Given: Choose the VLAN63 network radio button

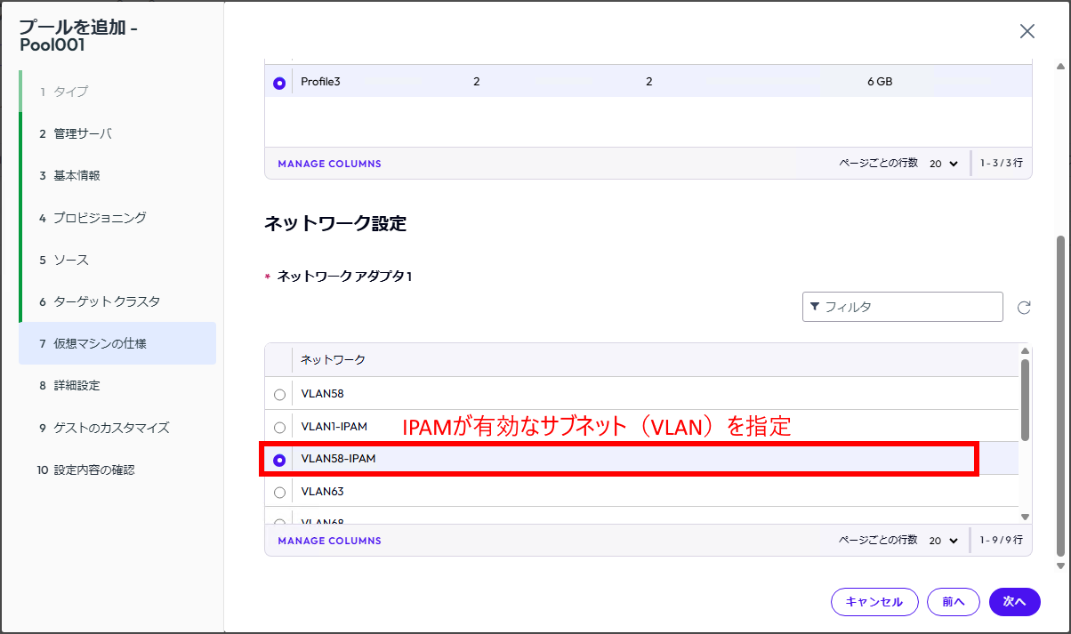Looking at the screenshot, I should pyautogui.click(x=280, y=492).
